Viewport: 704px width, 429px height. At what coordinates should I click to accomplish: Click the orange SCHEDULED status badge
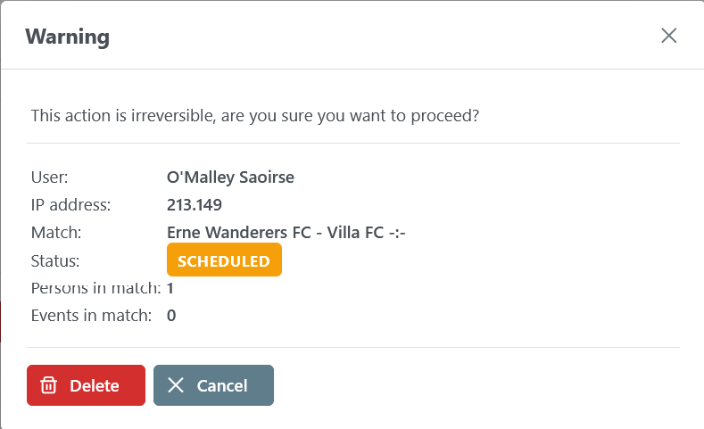click(x=224, y=261)
